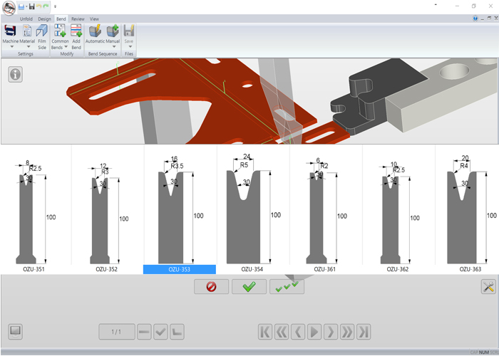Pick the OZU-361 die profile
499x356 pixels.
pyautogui.click(x=325, y=211)
